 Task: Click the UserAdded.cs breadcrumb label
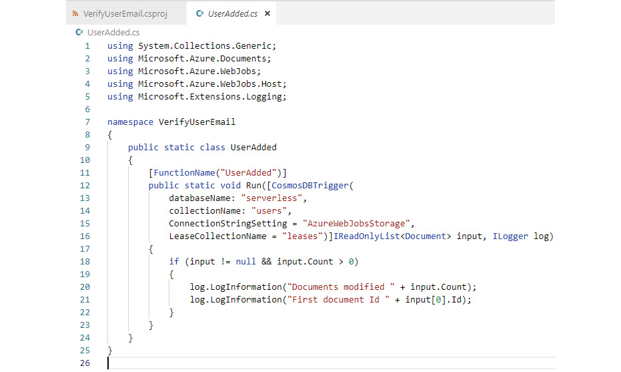click(113, 32)
